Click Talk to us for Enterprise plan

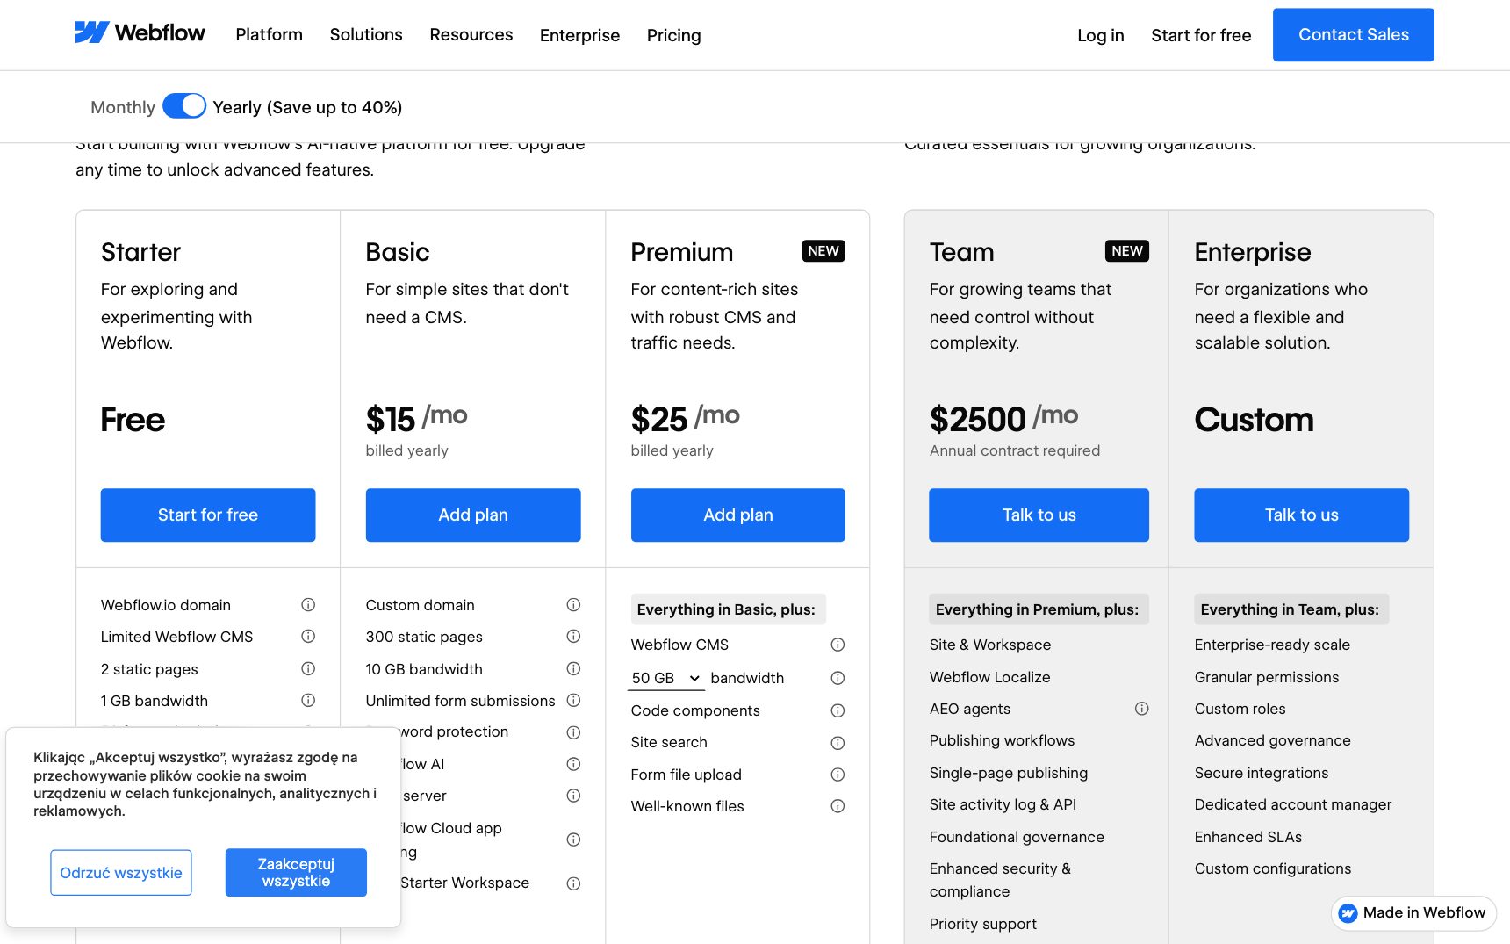(x=1302, y=515)
